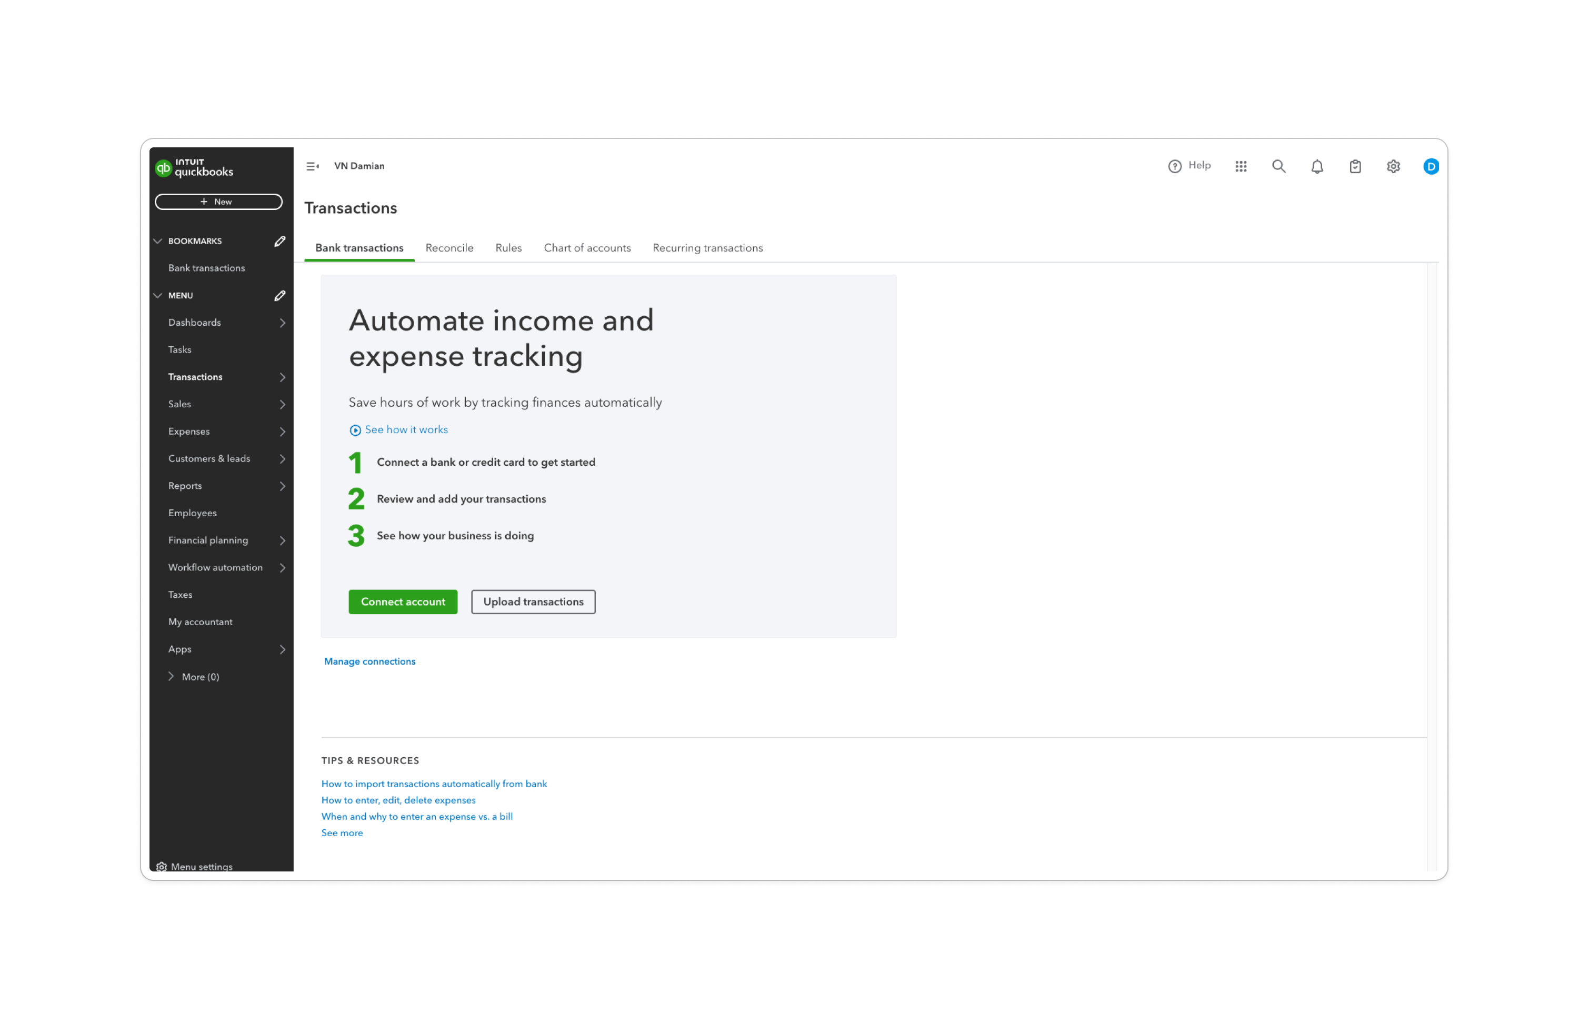Open the tasks clipboard icon

[1354, 166]
